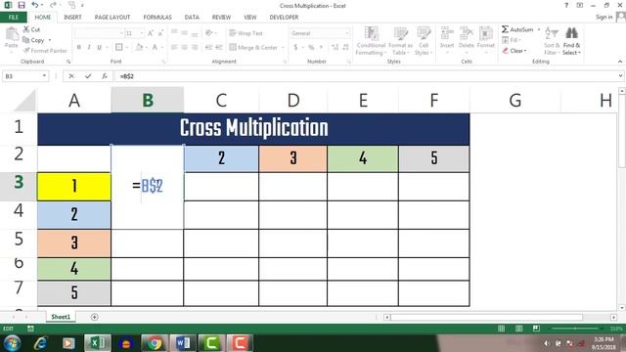This screenshot has width=626, height=352.
Task: Click the Cut scissors icon
Action: (x=26, y=29)
